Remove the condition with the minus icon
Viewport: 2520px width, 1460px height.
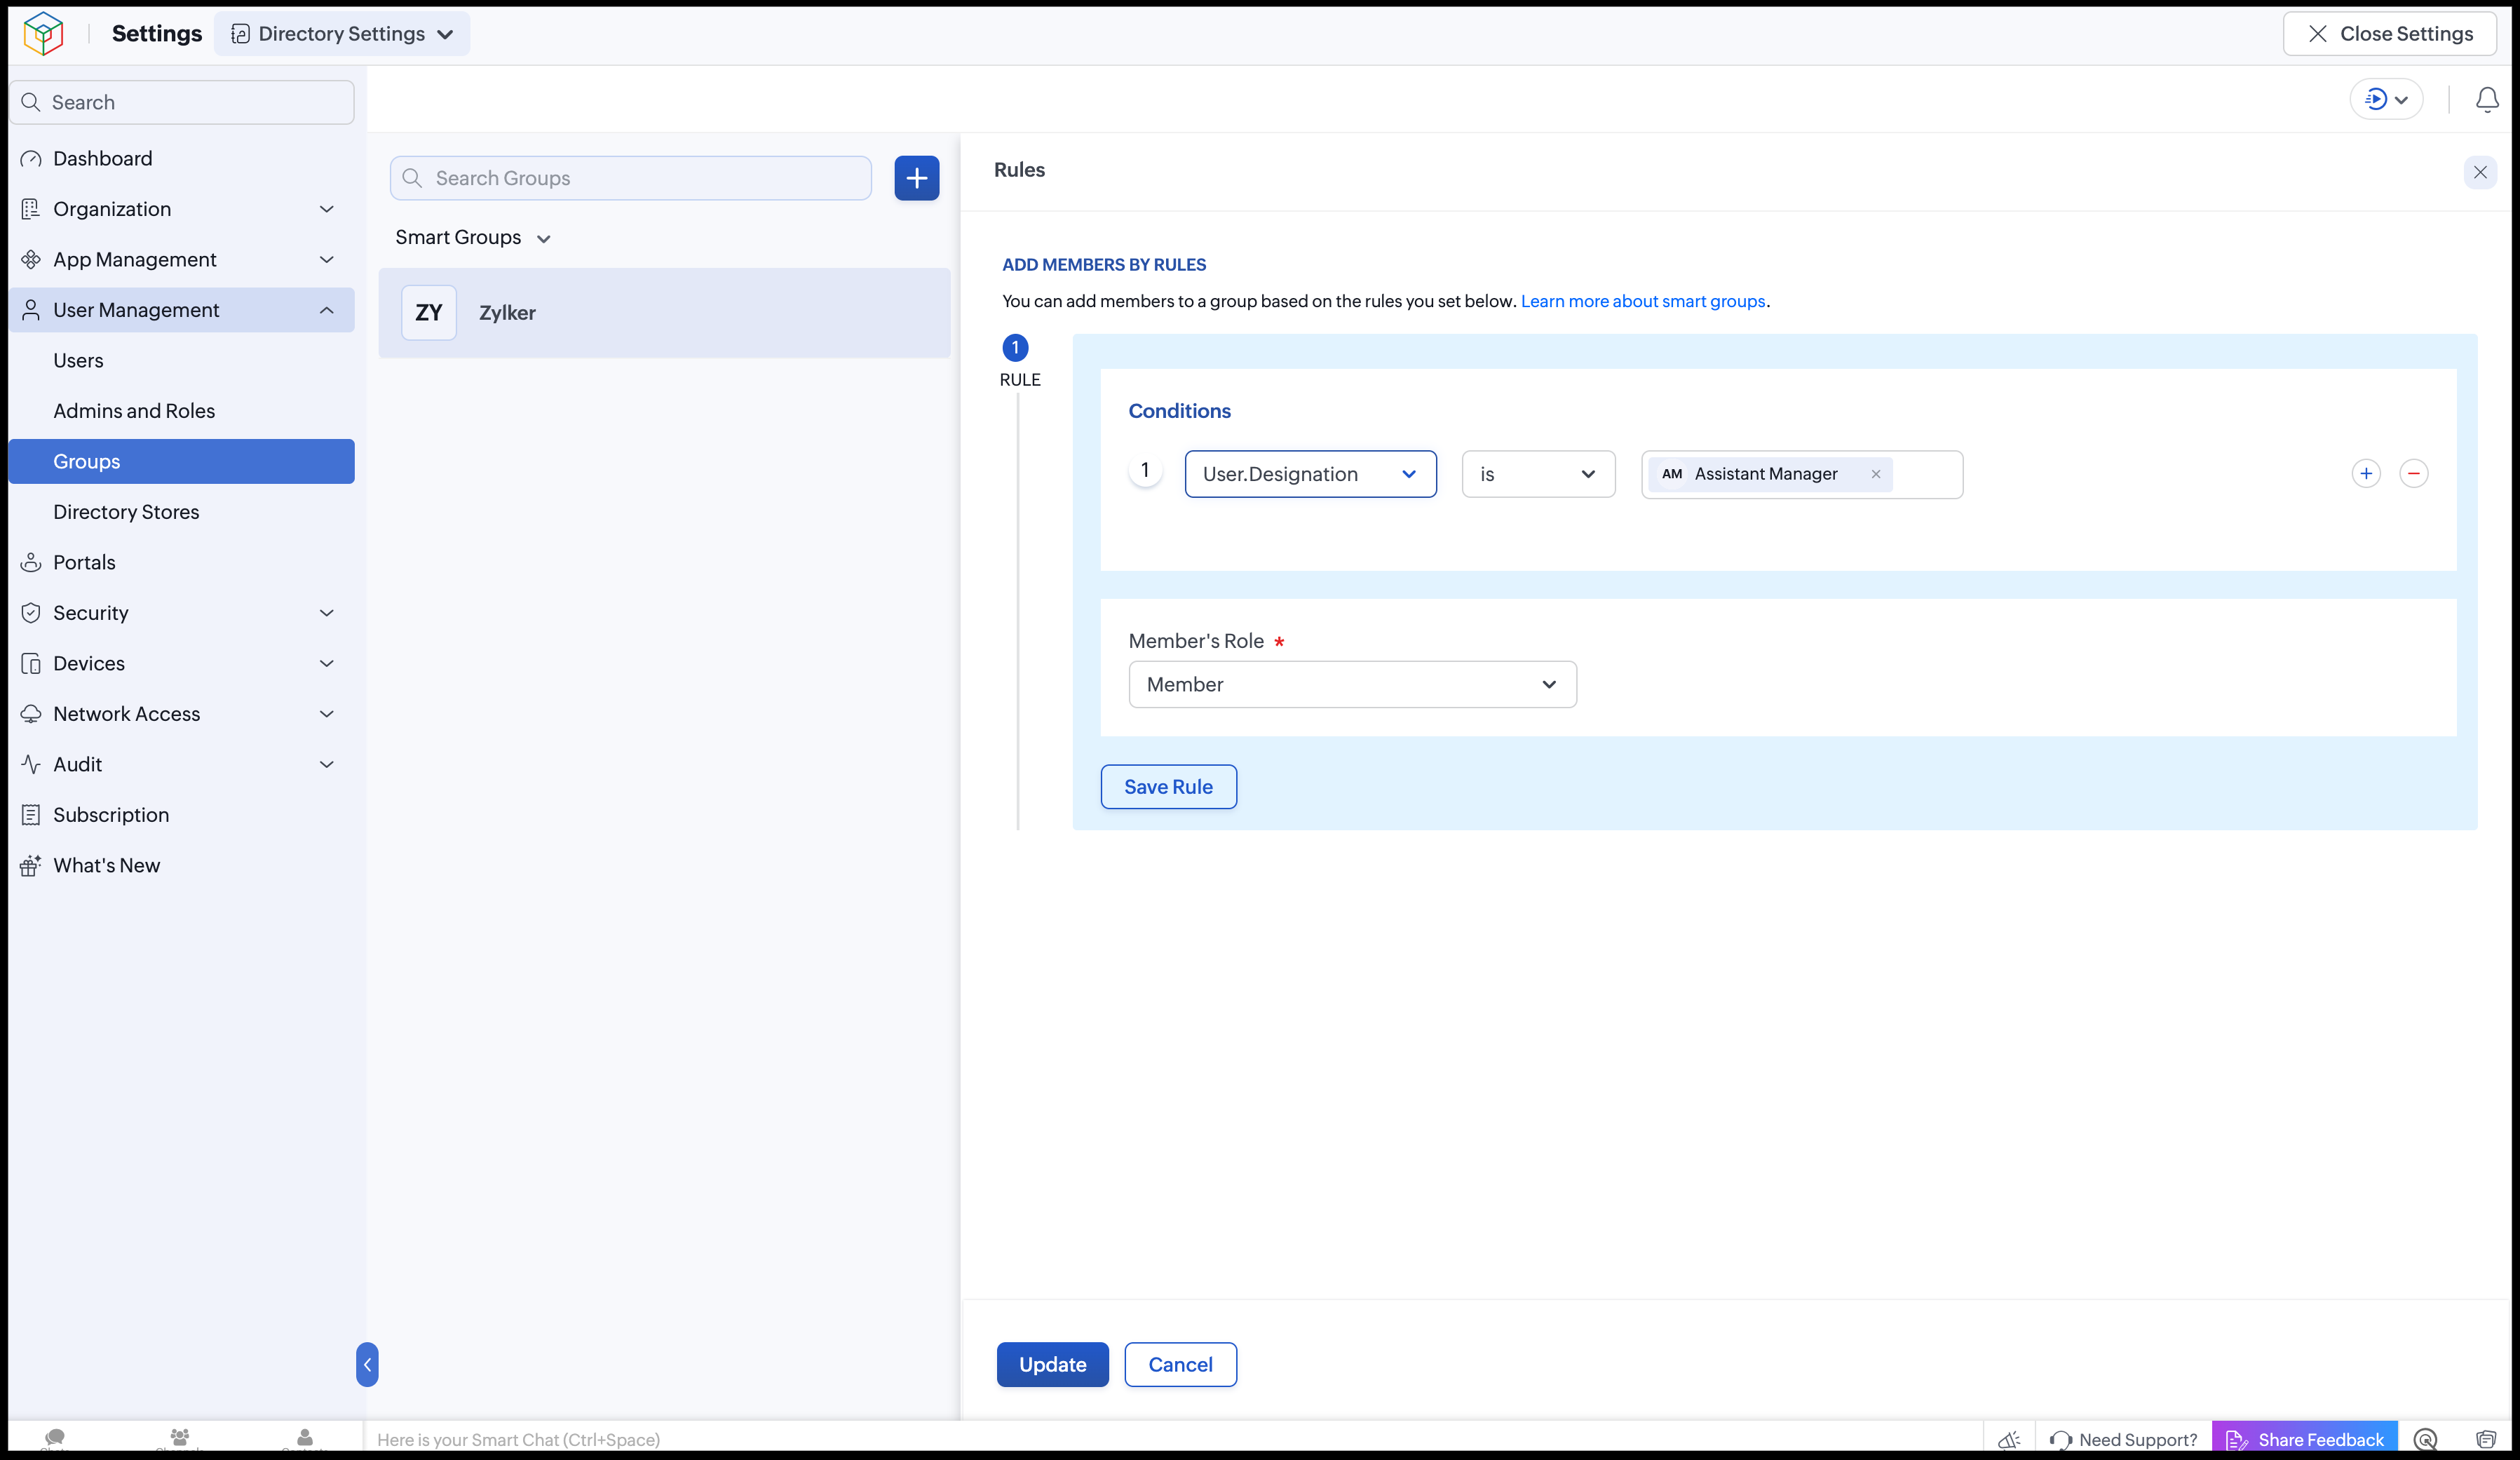point(2414,473)
